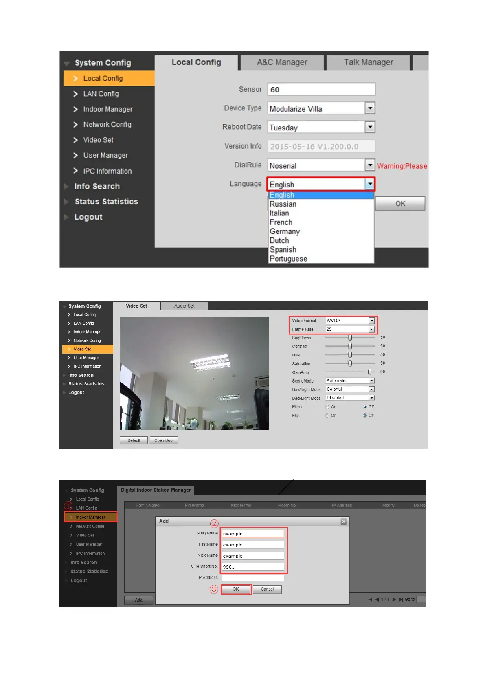Click the VTH Short No. field showing 9901

click(252, 567)
